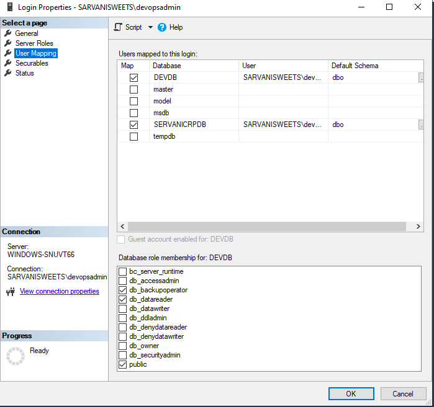Screen dimensions: 434x407
Task: Uncheck the Map box for DEVDB
Action: coord(133,77)
